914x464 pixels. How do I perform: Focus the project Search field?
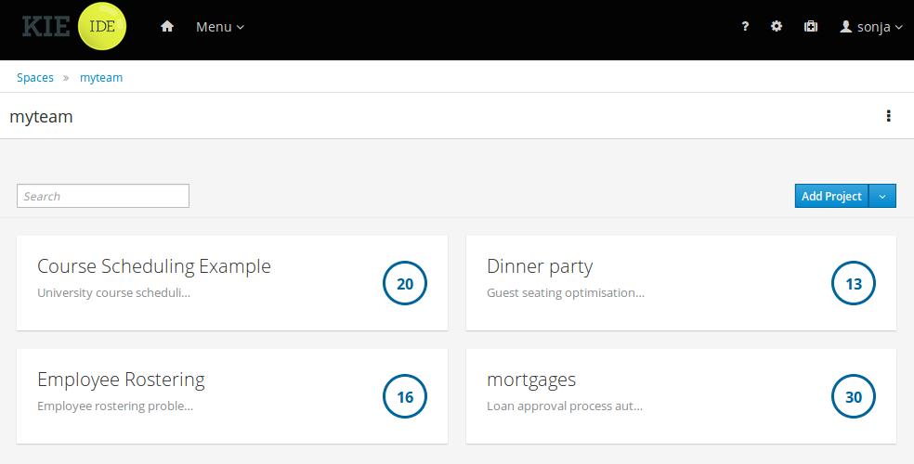coord(103,196)
